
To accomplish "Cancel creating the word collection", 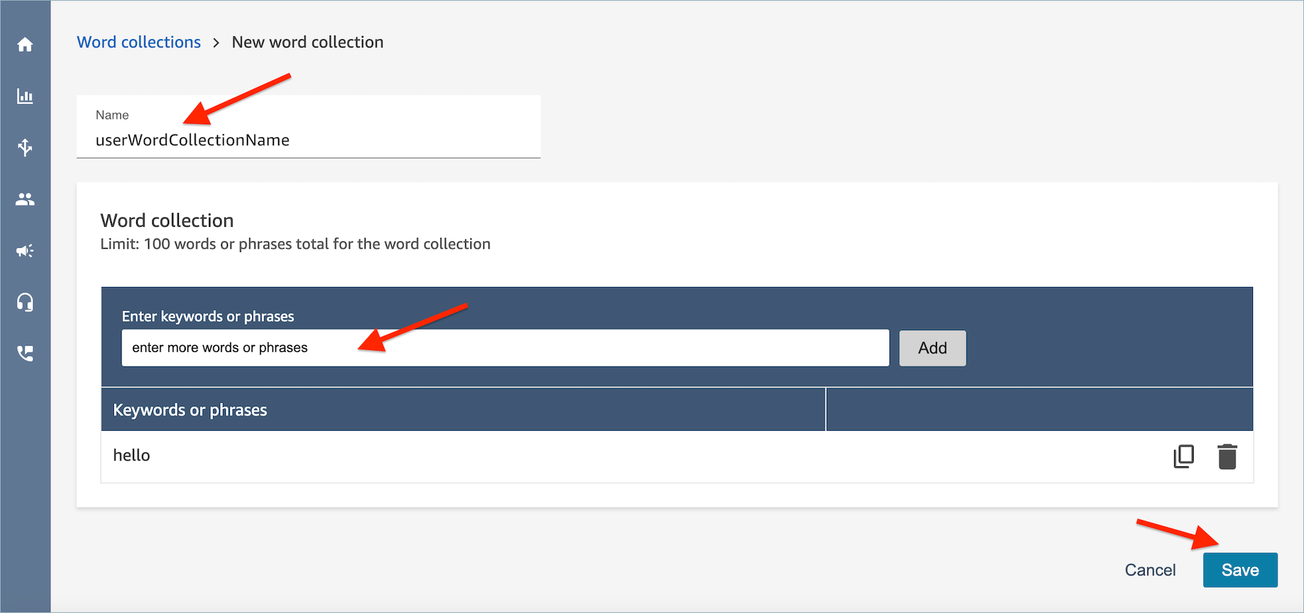I will [x=1150, y=570].
